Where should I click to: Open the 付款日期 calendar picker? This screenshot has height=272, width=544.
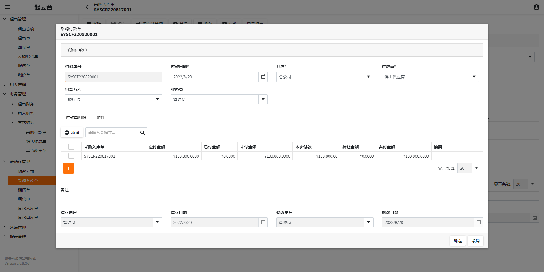click(x=263, y=77)
